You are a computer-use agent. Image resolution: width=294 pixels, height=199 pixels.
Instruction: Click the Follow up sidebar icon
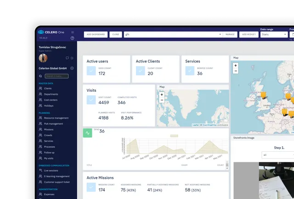coord(40,152)
